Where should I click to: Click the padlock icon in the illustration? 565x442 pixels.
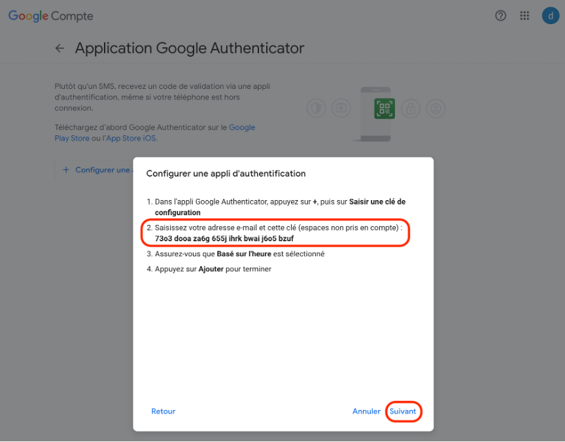pyautogui.click(x=411, y=109)
